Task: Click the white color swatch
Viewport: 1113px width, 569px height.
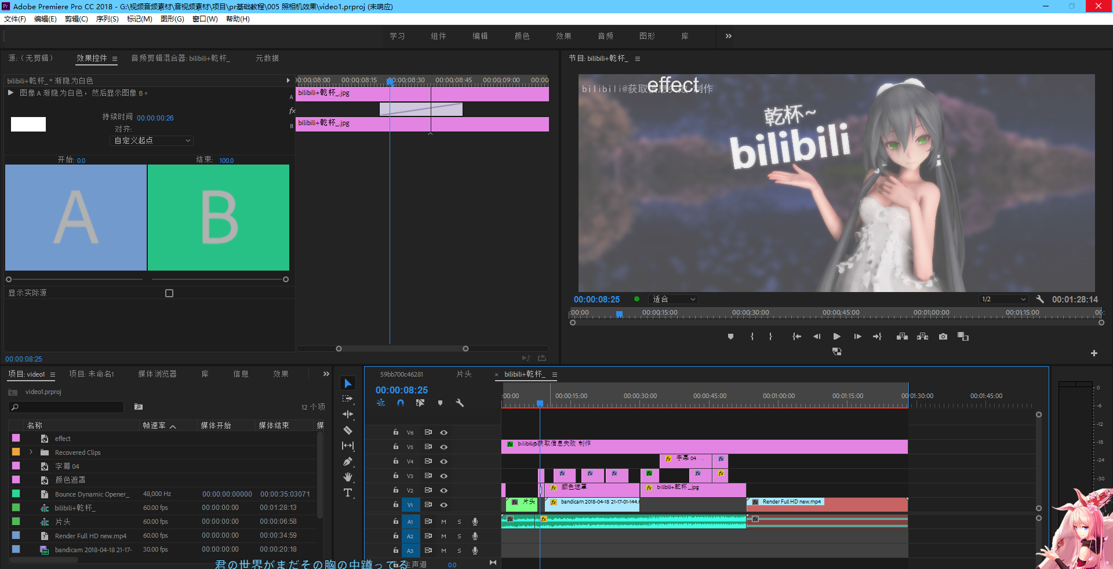Action: pos(28,124)
